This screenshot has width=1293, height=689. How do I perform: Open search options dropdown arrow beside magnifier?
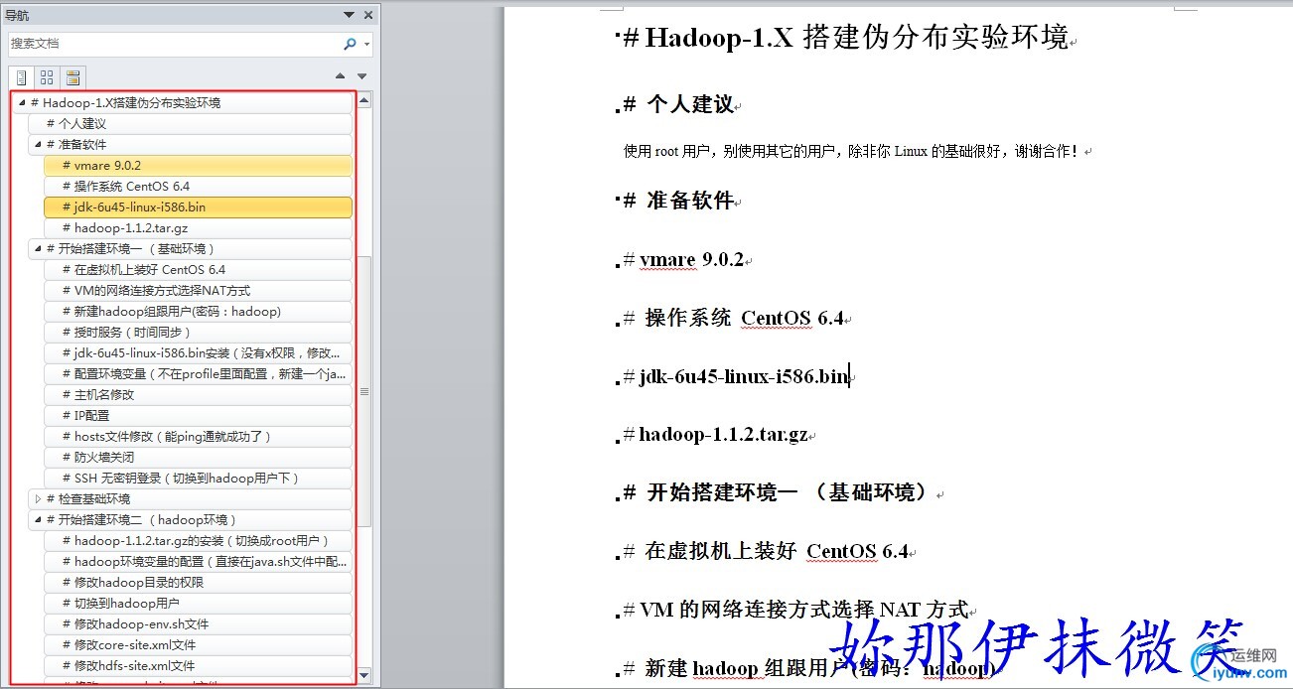click(366, 45)
